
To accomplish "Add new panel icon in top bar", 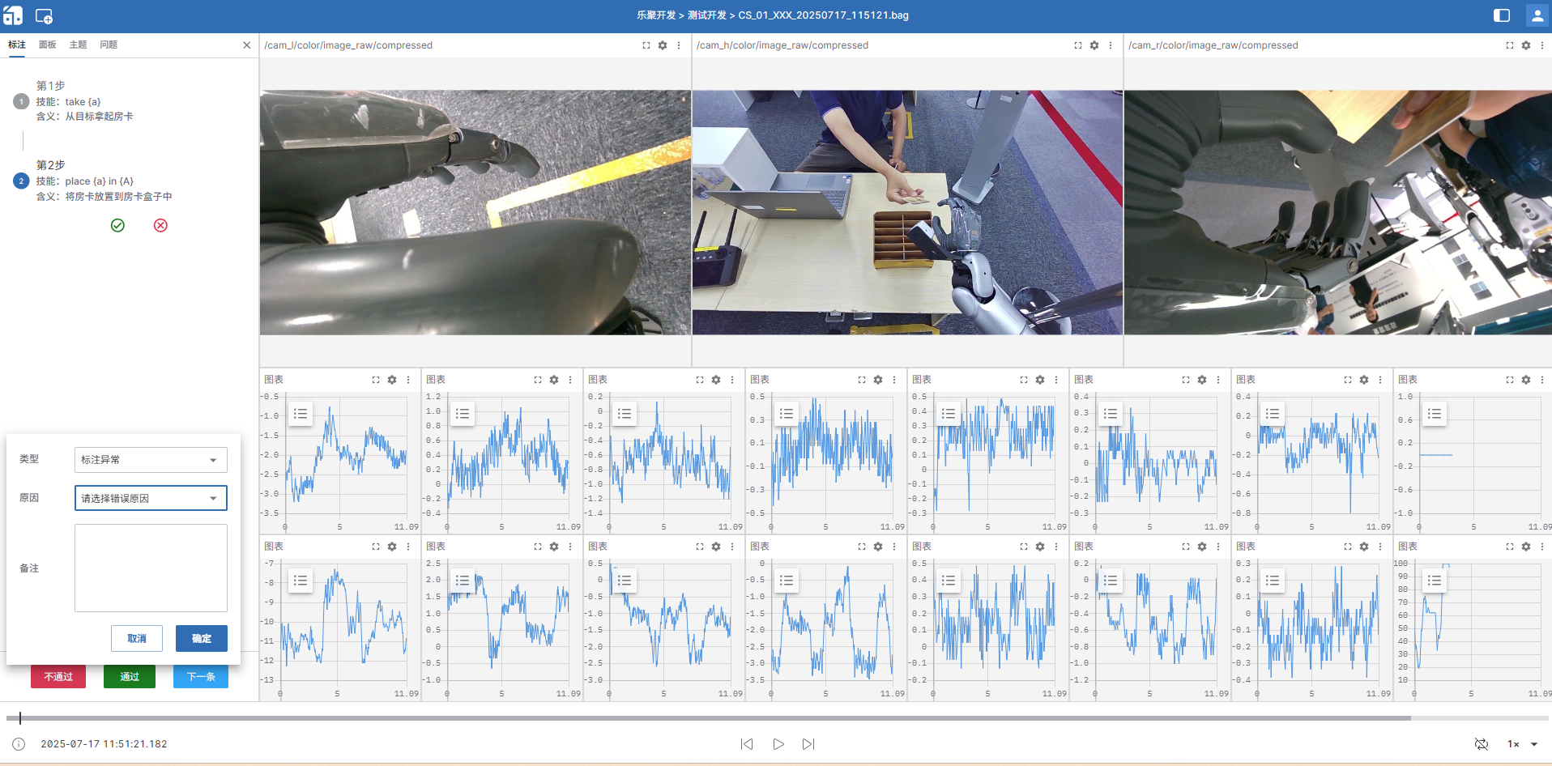I will coord(44,16).
